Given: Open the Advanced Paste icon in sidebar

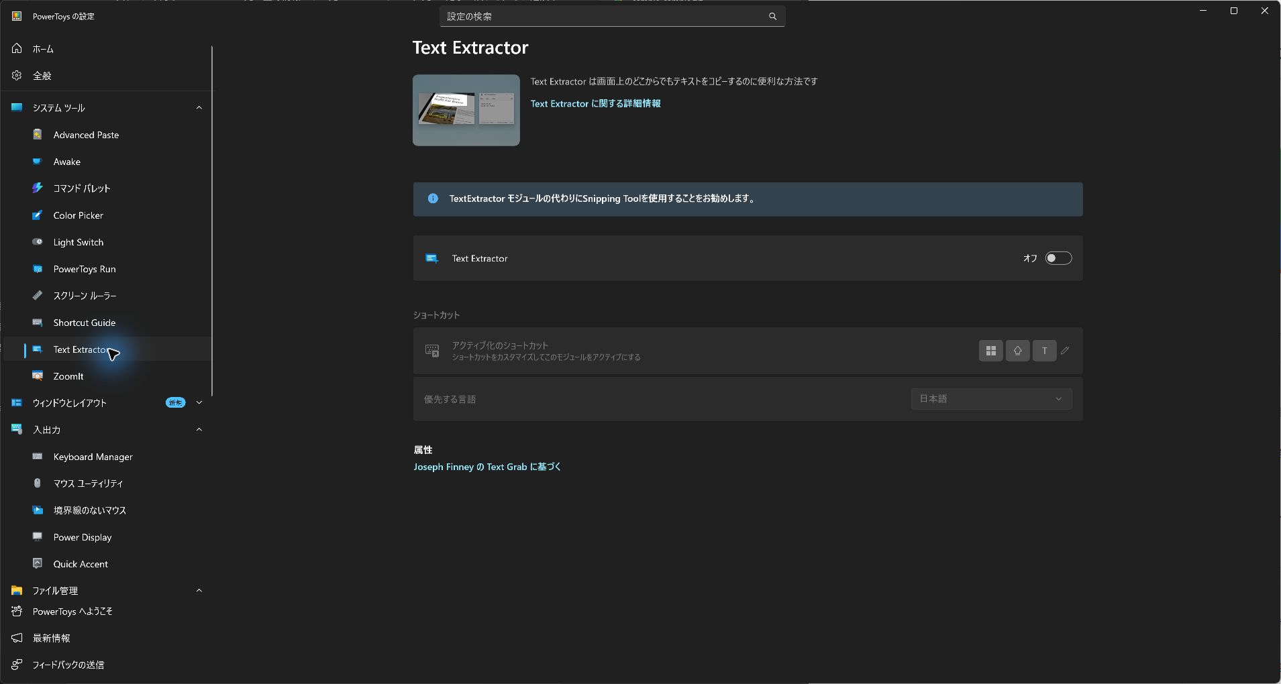Looking at the screenshot, I should (38, 134).
